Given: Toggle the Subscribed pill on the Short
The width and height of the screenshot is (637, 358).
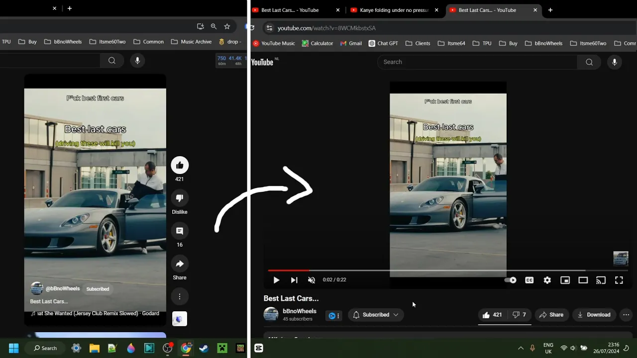Looking at the screenshot, I should [x=98, y=289].
